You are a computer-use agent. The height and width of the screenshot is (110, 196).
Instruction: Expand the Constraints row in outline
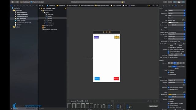45,24
